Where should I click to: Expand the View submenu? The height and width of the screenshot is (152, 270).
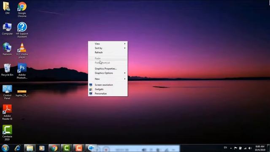point(108,44)
